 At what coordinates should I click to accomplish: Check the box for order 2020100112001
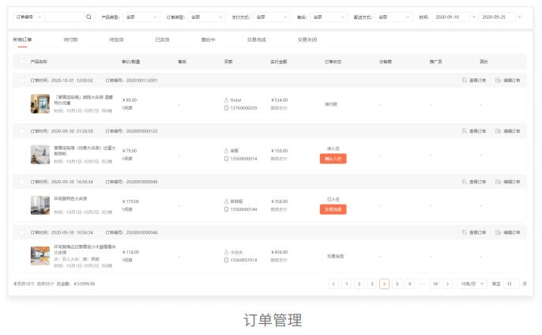tap(21, 81)
